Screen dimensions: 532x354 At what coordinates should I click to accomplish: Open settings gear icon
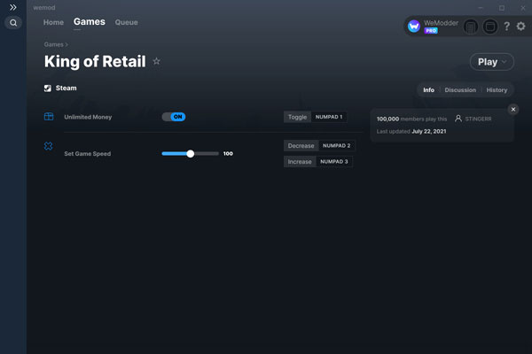tap(520, 26)
